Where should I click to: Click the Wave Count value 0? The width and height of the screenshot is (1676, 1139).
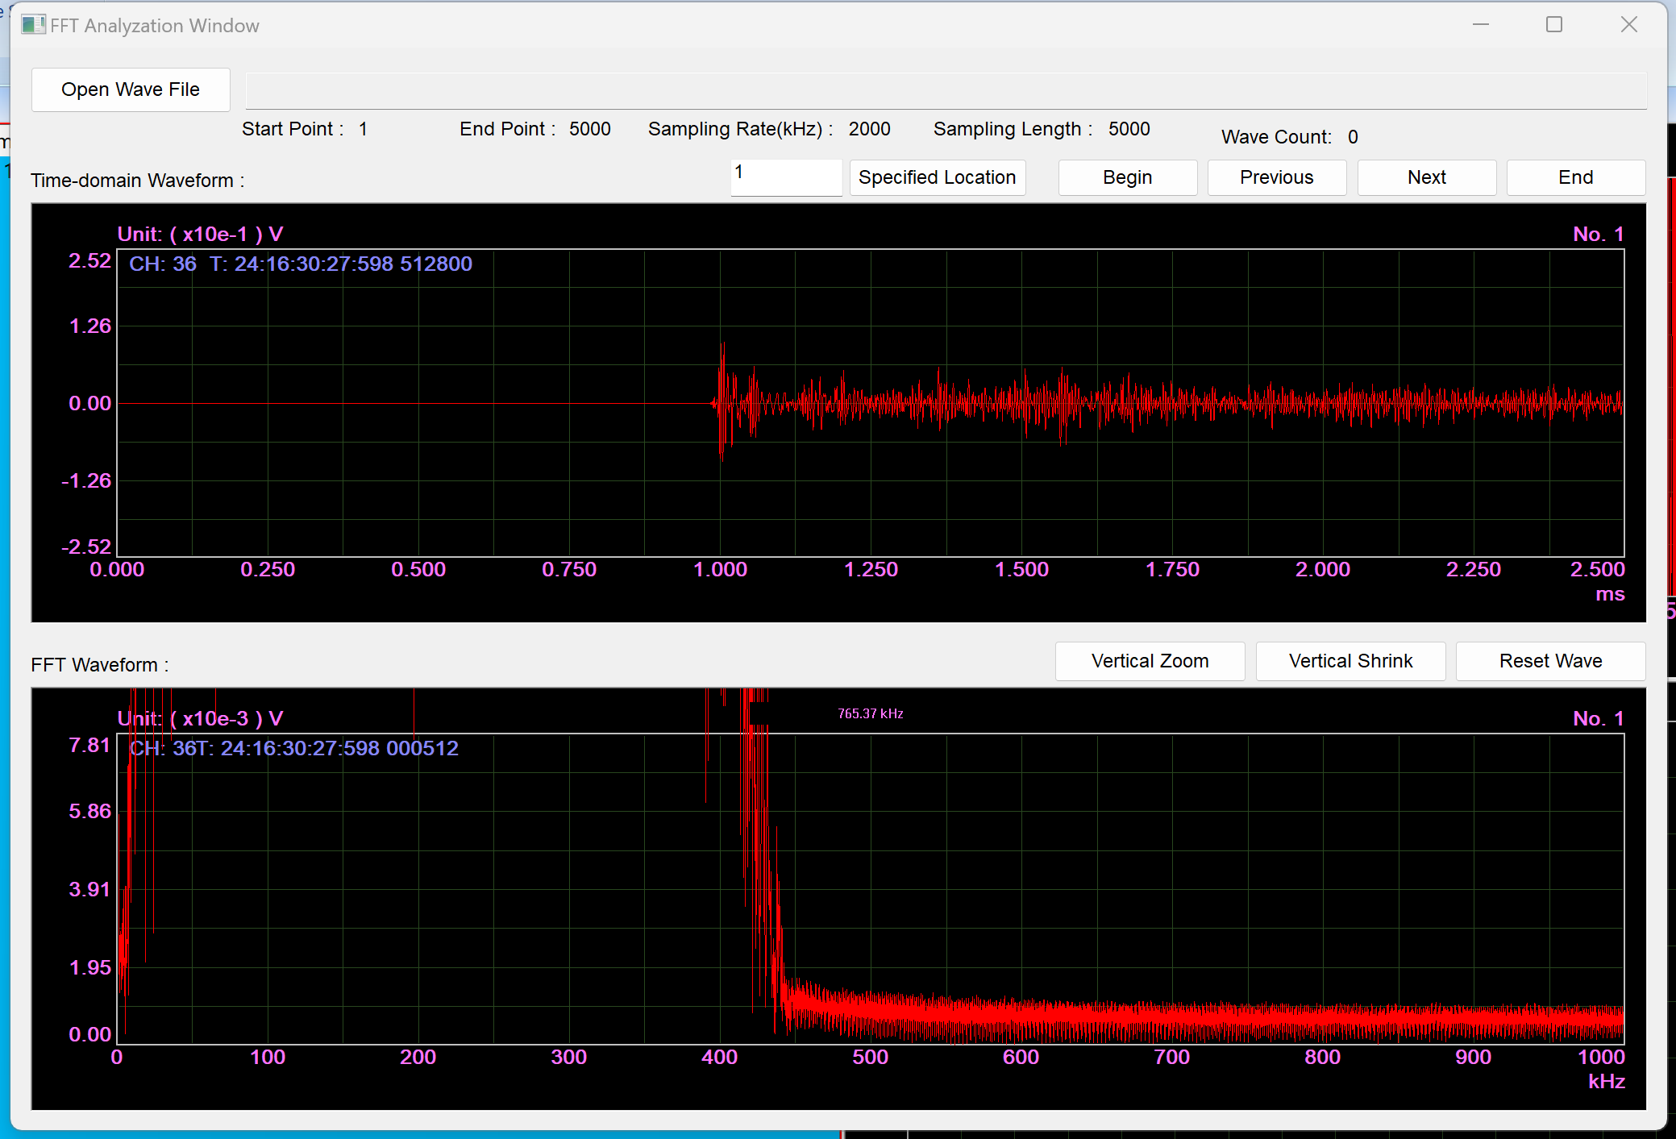pyautogui.click(x=1353, y=137)
